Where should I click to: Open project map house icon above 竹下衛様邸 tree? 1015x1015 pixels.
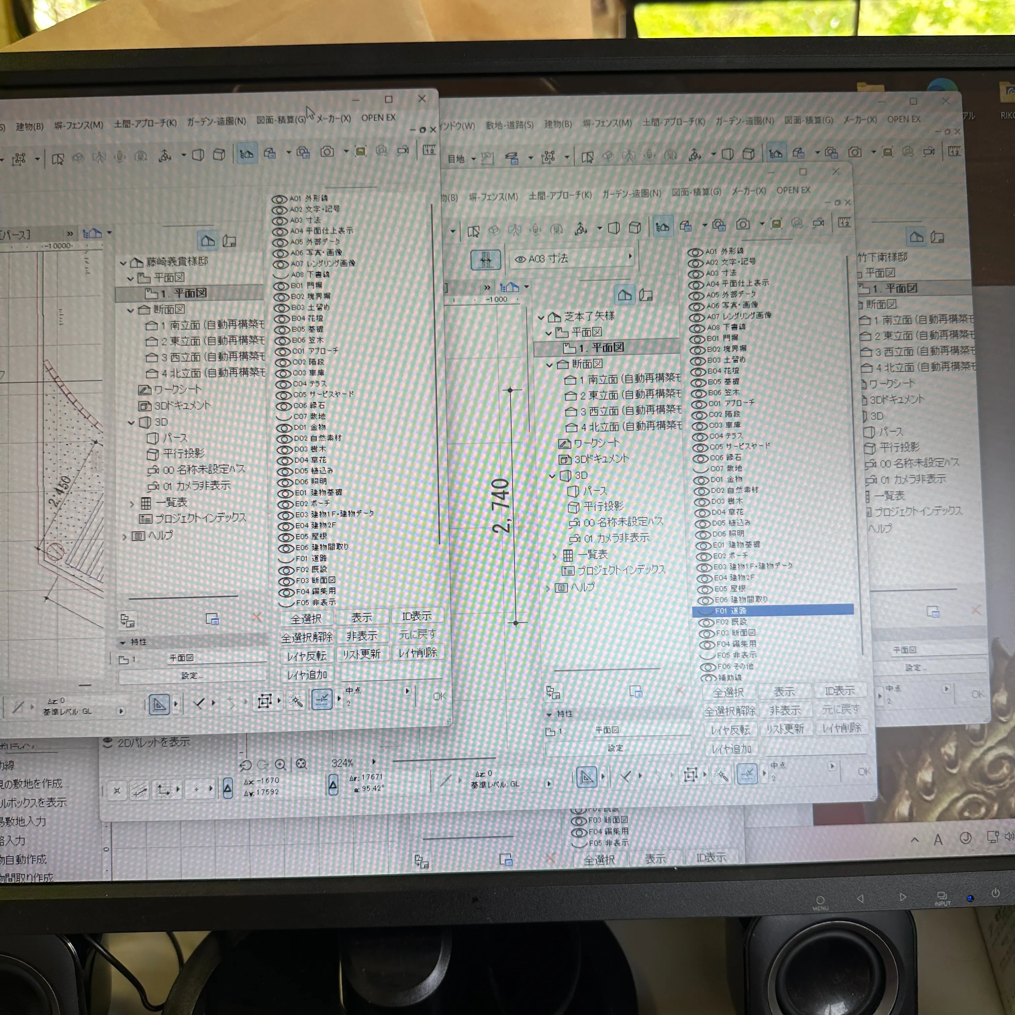(916, 237)
